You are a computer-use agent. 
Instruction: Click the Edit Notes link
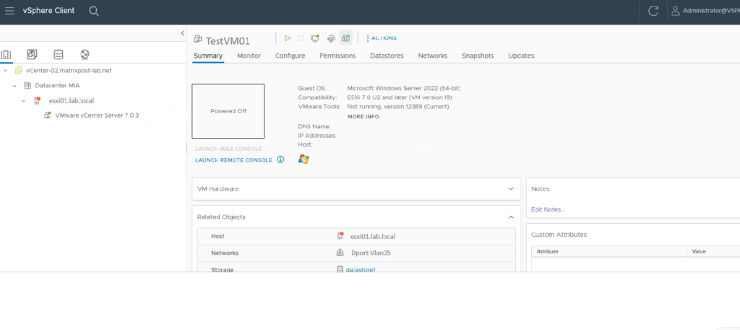548,209
